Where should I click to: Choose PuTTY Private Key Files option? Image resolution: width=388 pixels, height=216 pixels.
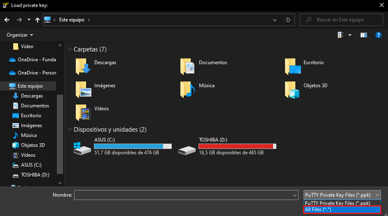click(342, 203)
